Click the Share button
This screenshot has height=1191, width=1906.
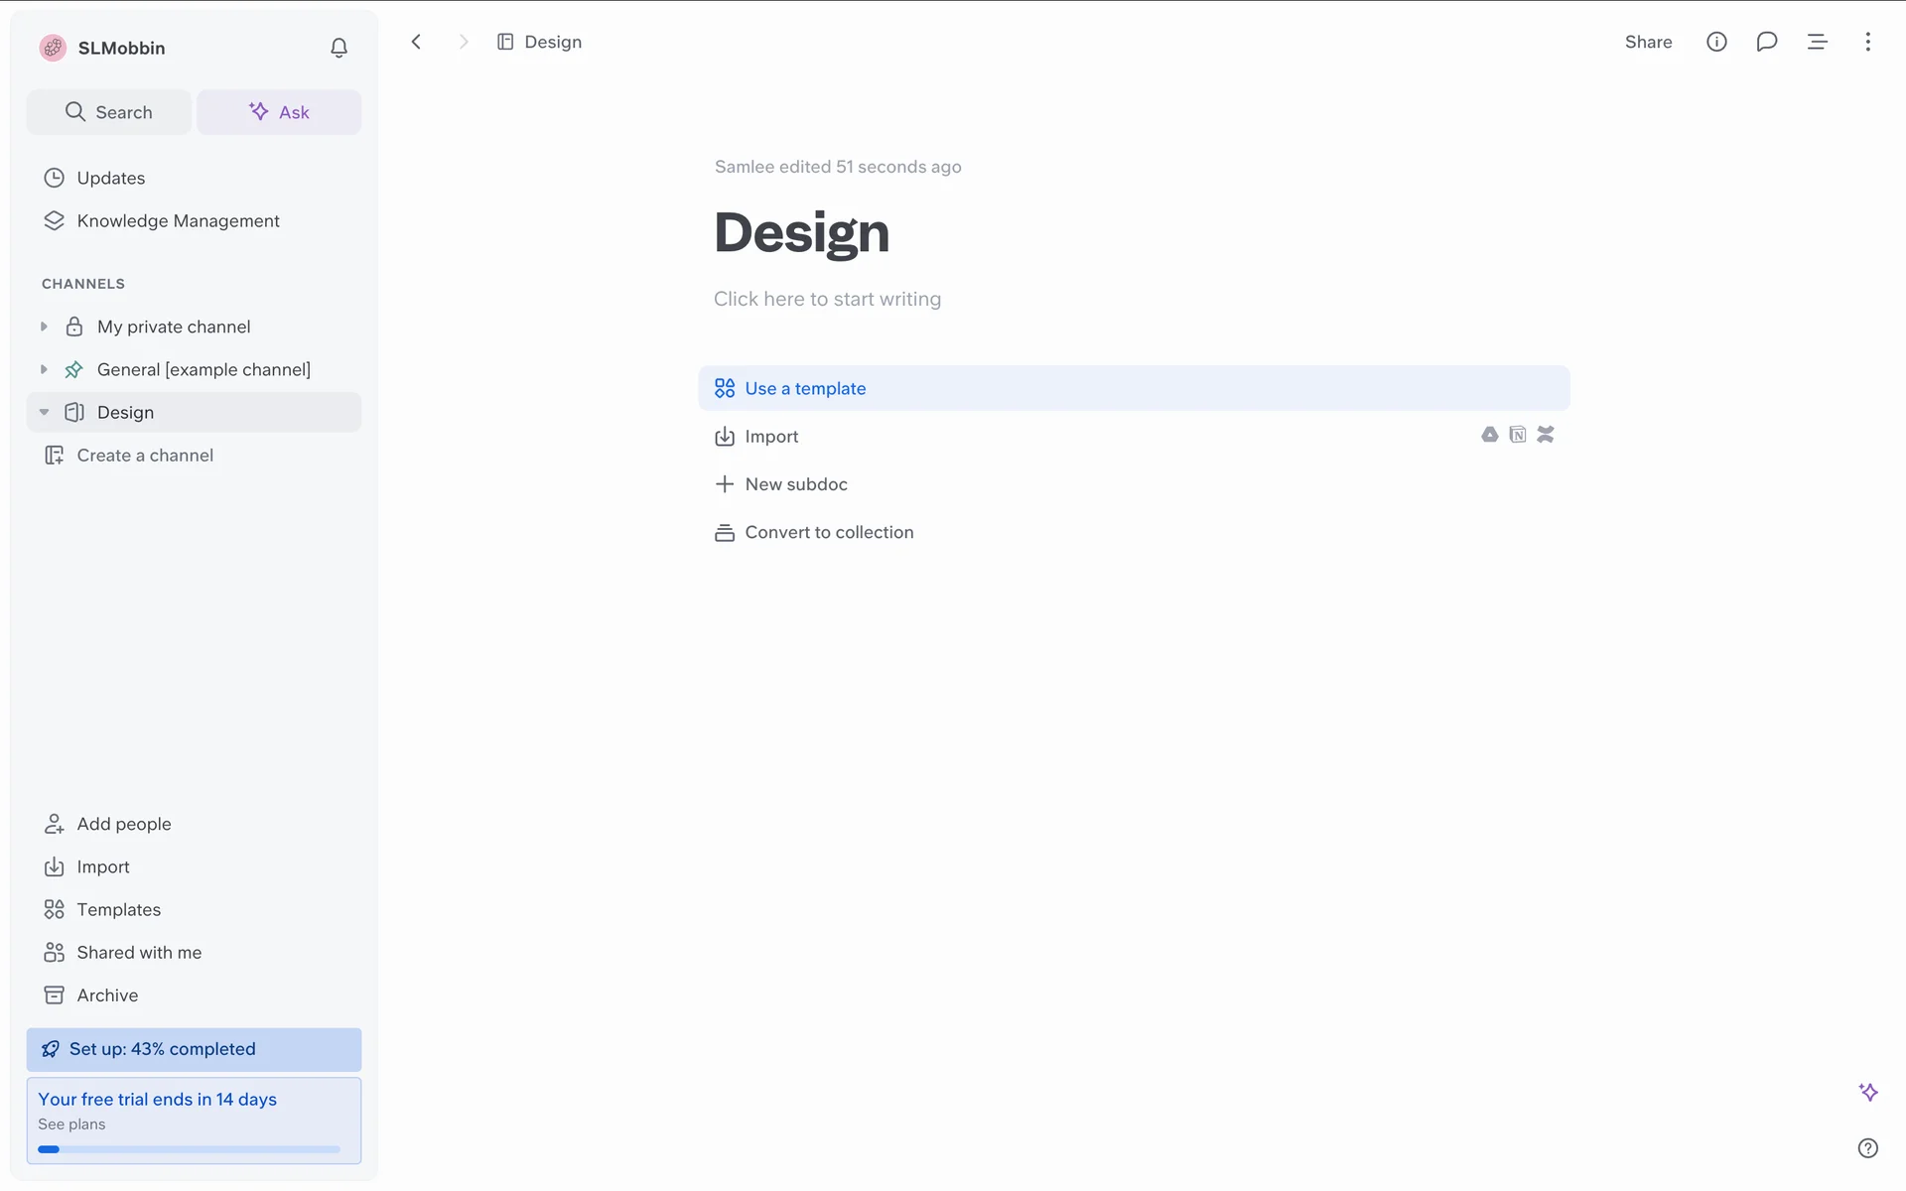coord(1648,42)
